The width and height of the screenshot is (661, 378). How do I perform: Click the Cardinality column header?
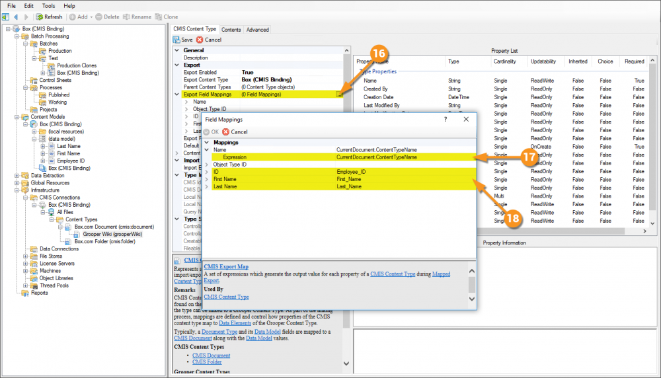point(504,61)
